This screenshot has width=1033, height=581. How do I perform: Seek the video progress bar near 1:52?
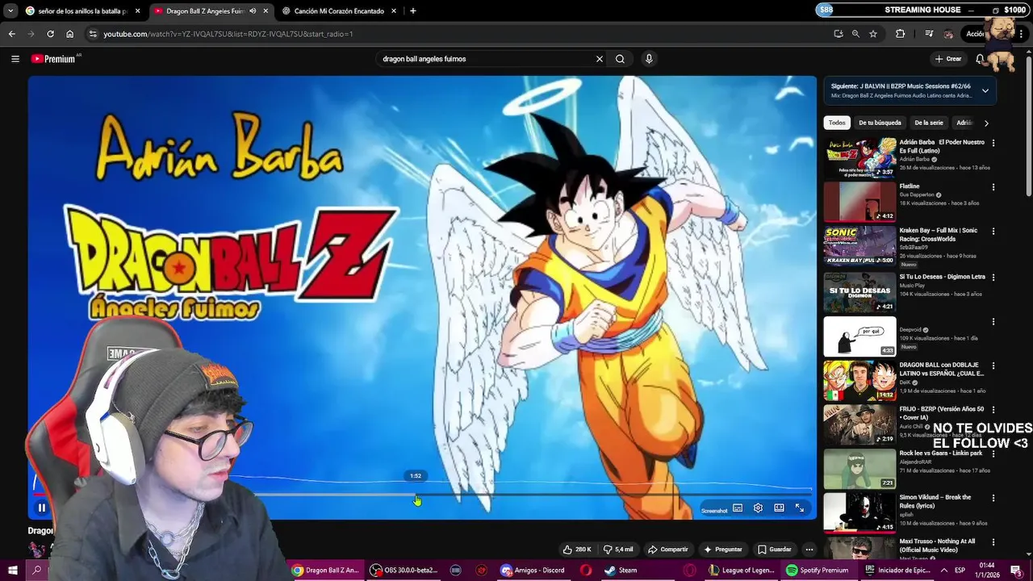point(416,495)
